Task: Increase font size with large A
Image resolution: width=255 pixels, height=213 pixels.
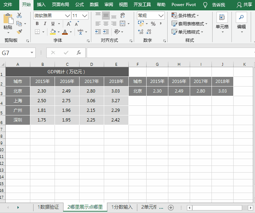Action: (x=69, y=24)
